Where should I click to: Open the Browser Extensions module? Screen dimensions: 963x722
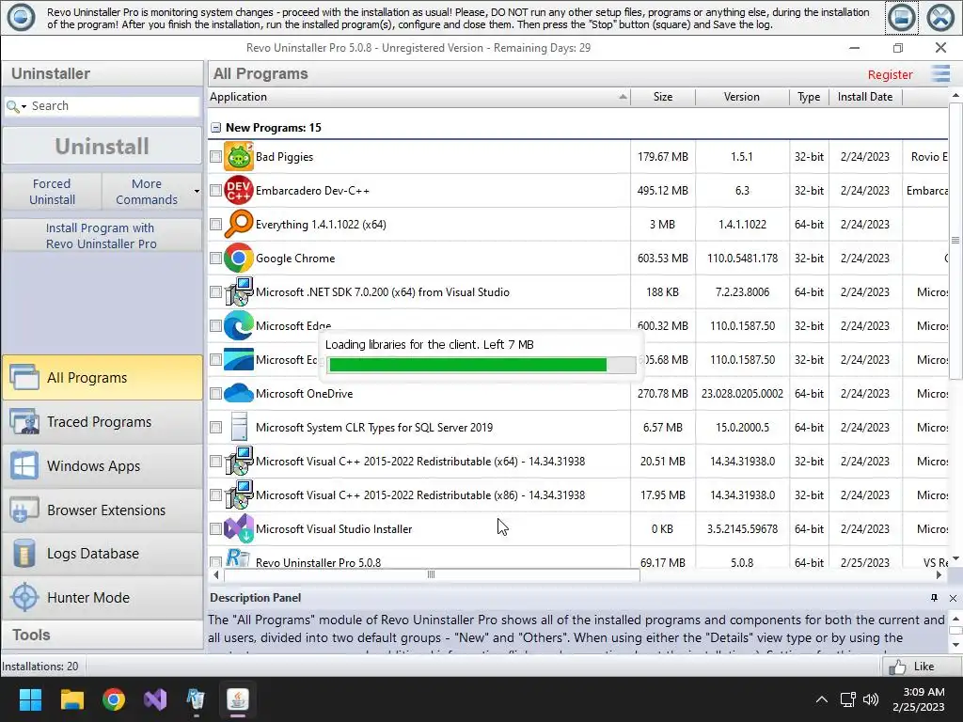click(103, 510)
